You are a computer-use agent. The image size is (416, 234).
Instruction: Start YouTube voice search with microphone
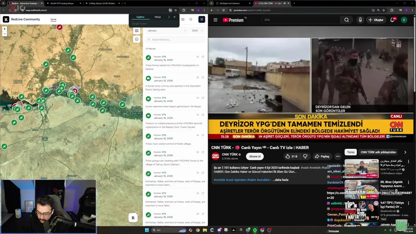pyautogui.click(x=360, y=20)
